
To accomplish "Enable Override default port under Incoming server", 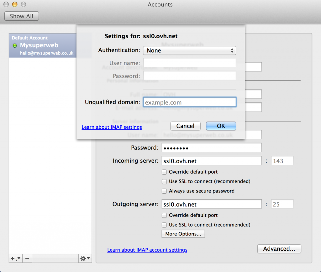I will pyautogui.click(x=164, y=172).
